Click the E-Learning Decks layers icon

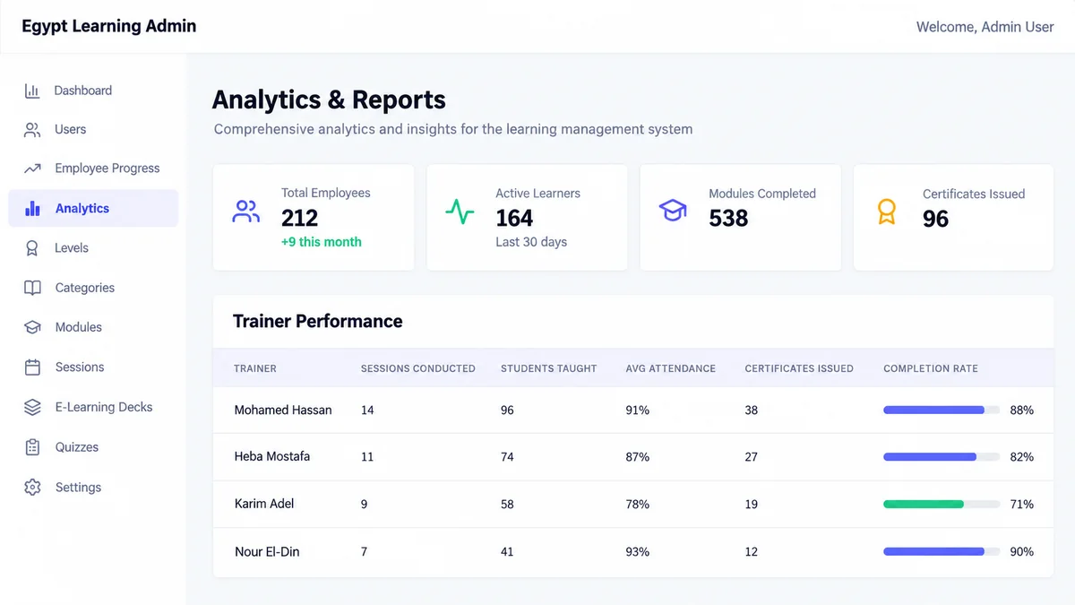(32, 407)
